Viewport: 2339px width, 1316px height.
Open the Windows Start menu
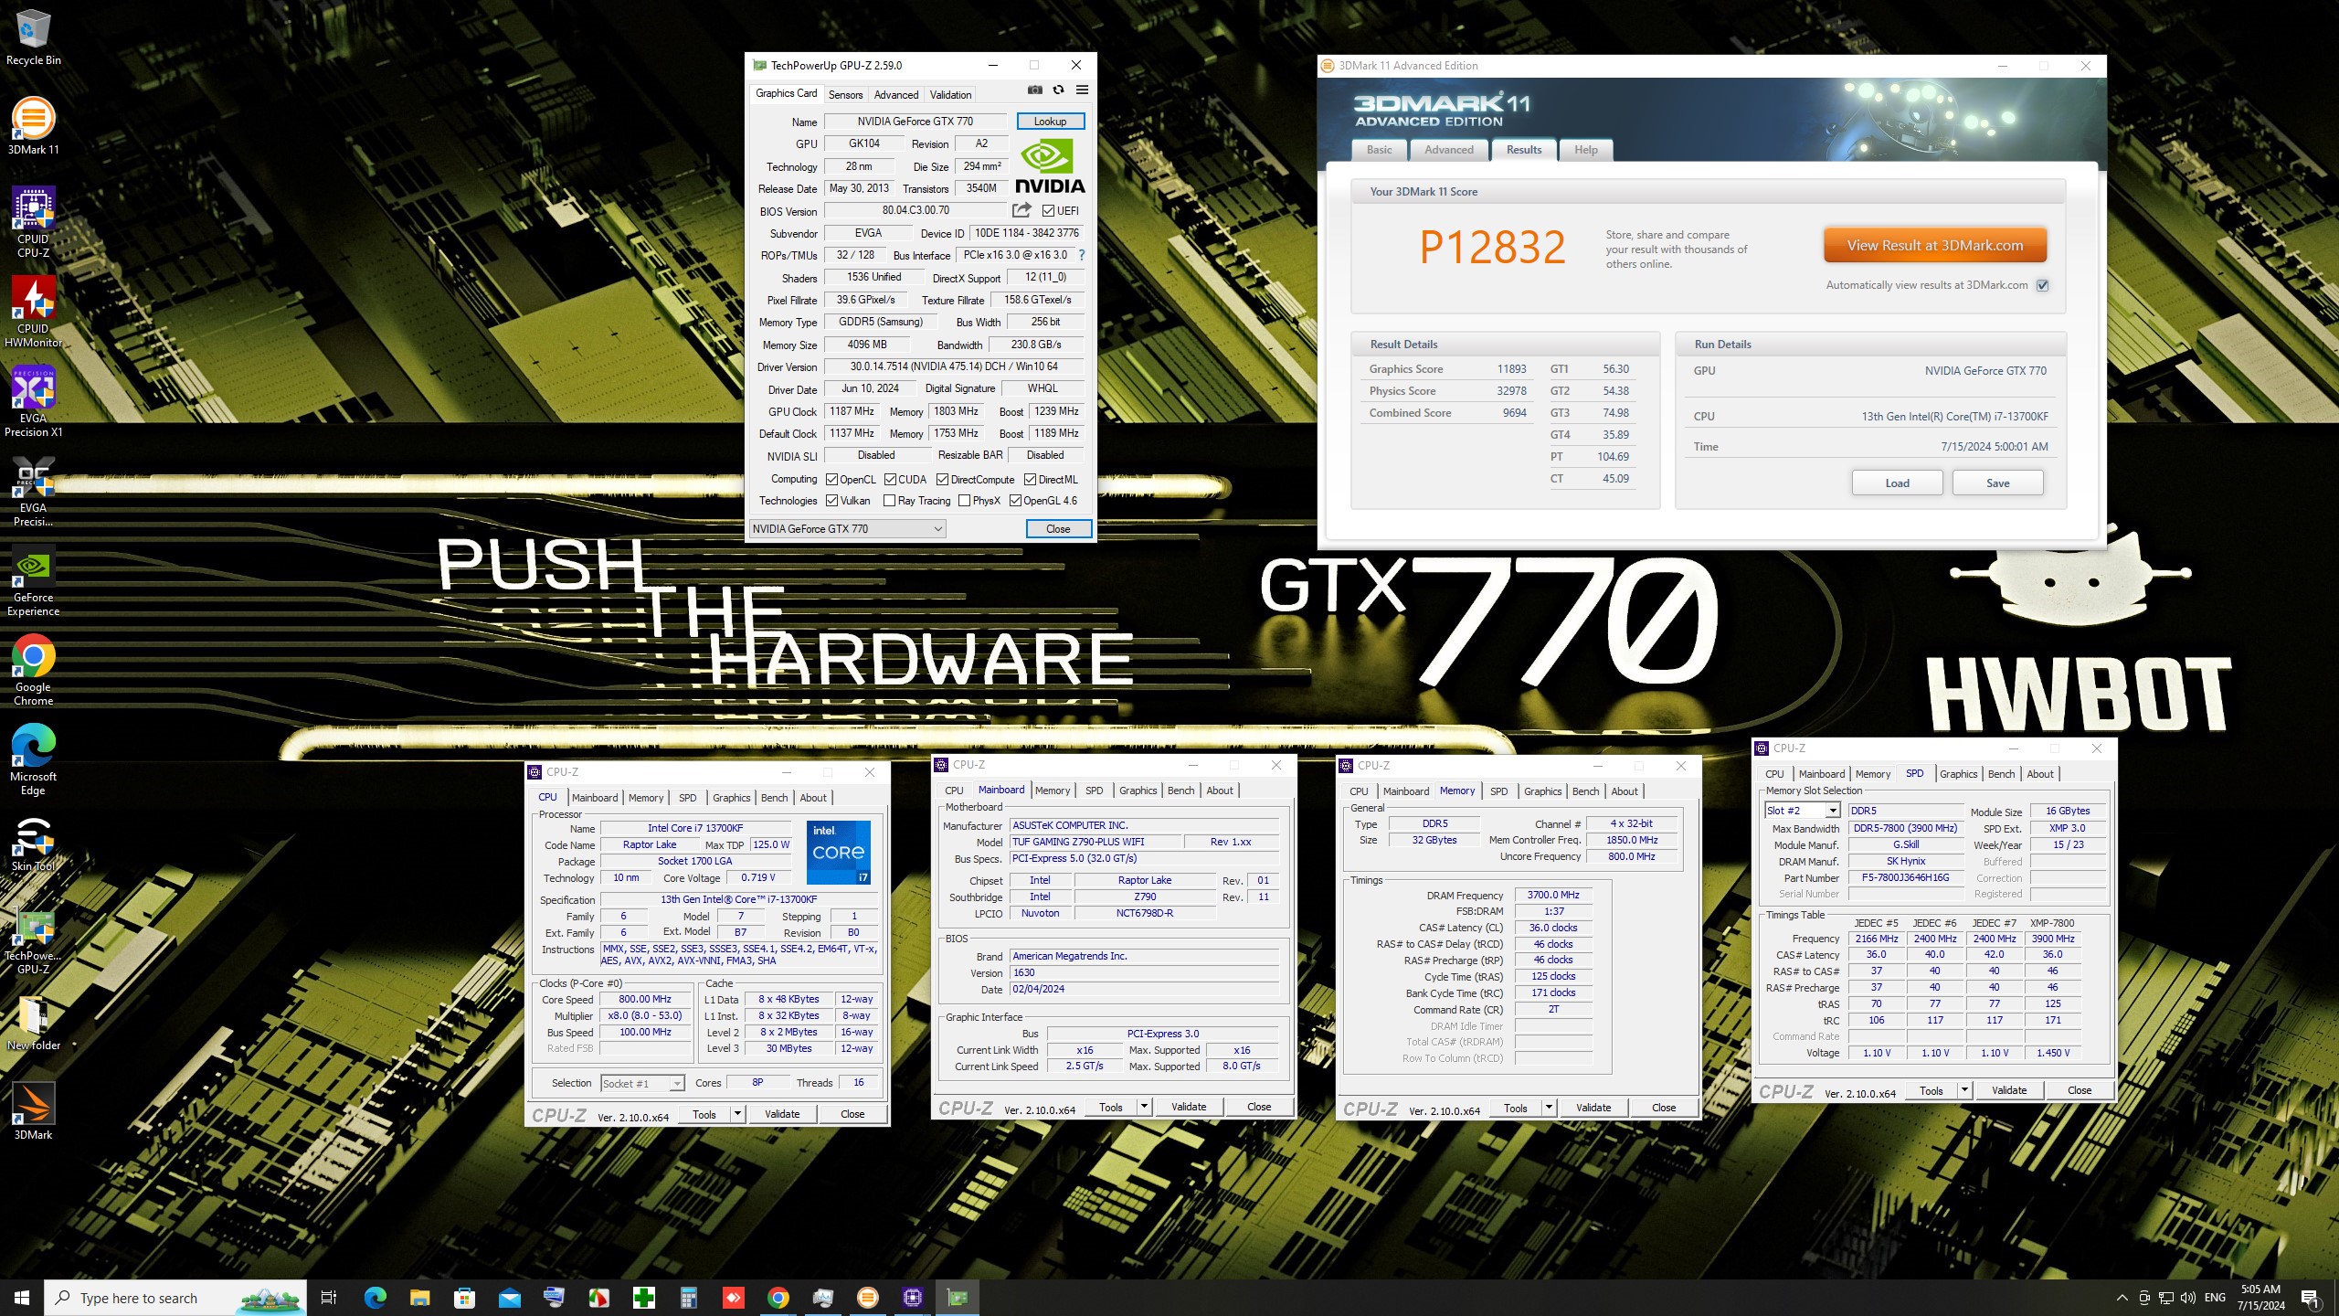(x=22, y=1298)
